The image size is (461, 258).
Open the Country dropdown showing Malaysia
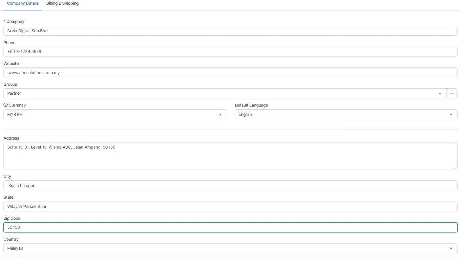tap(230, 248)
